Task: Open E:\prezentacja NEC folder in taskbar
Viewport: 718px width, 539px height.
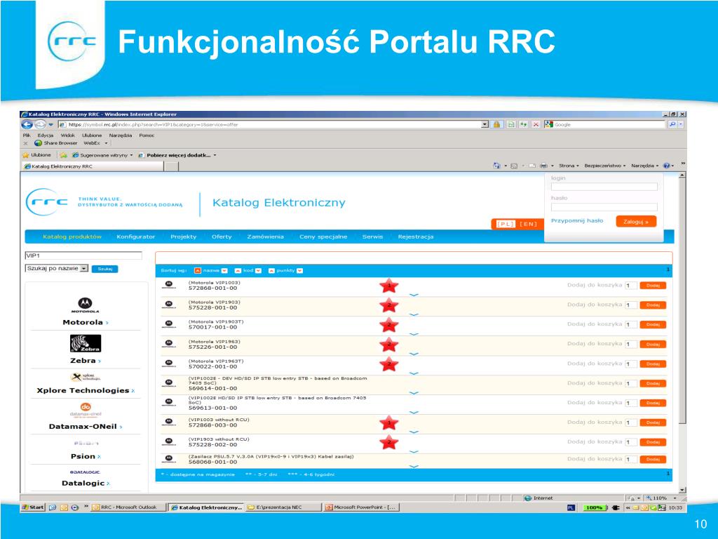Action: point(283,507)
